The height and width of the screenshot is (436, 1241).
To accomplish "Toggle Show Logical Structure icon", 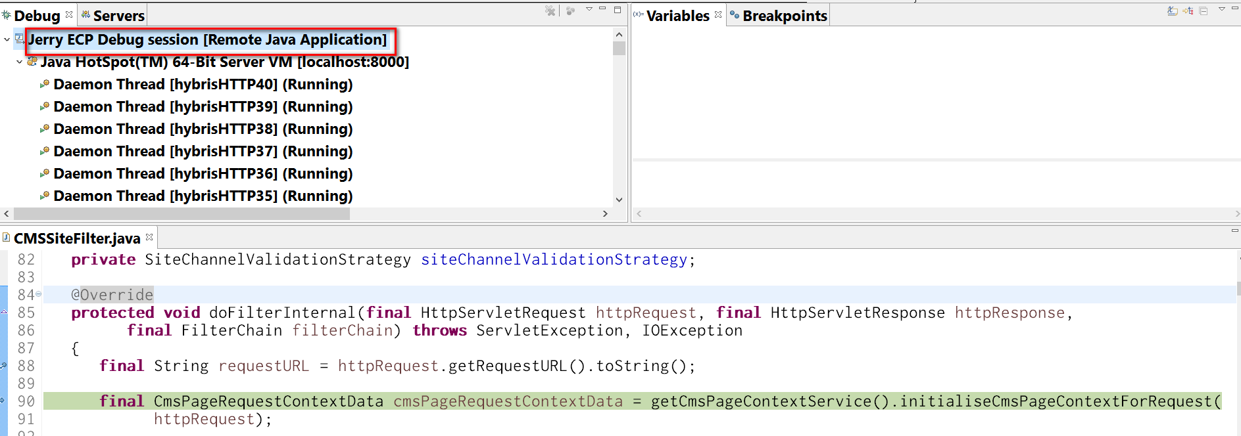I will click(1188, 11).
